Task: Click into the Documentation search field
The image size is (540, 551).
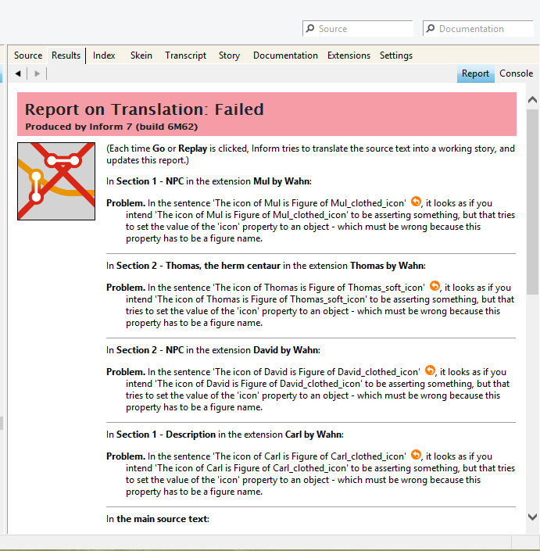Action: (x=481, y=29)
